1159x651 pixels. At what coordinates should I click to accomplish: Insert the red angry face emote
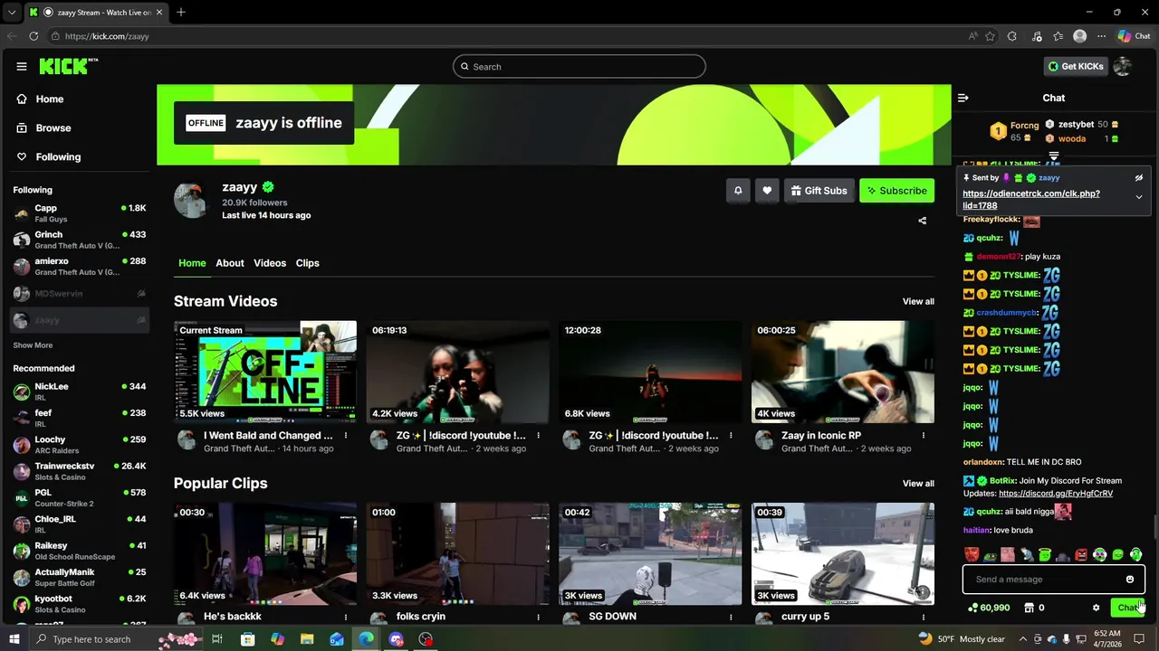point(1080,555)
